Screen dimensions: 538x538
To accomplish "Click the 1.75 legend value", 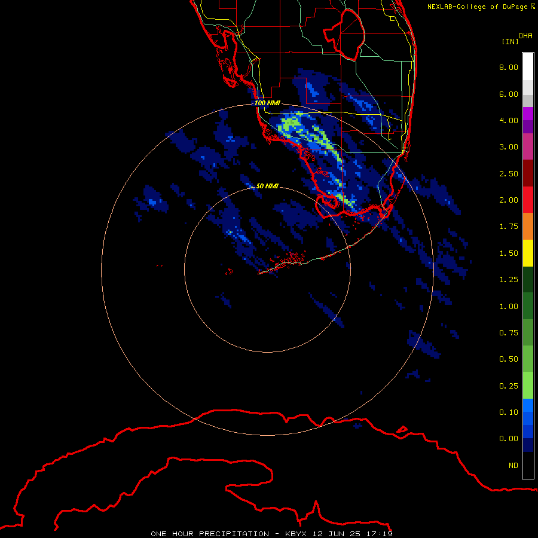I will click(509, 227).
